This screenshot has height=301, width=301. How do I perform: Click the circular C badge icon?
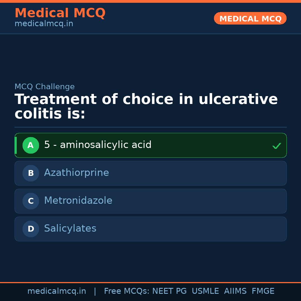(x=31, y=201)
